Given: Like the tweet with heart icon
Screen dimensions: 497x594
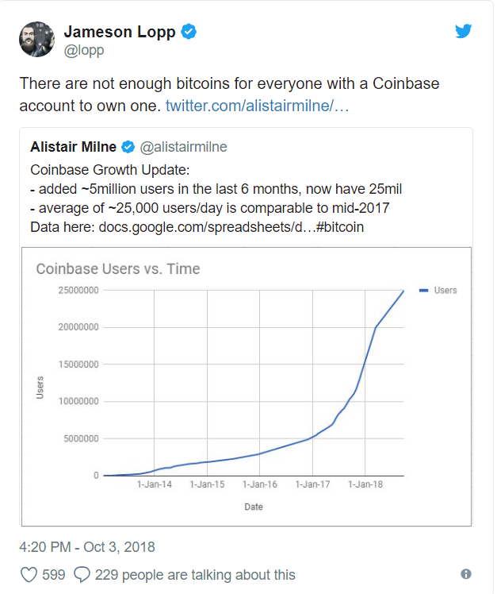Looking at the screenshot, I should tap(29, 575).
